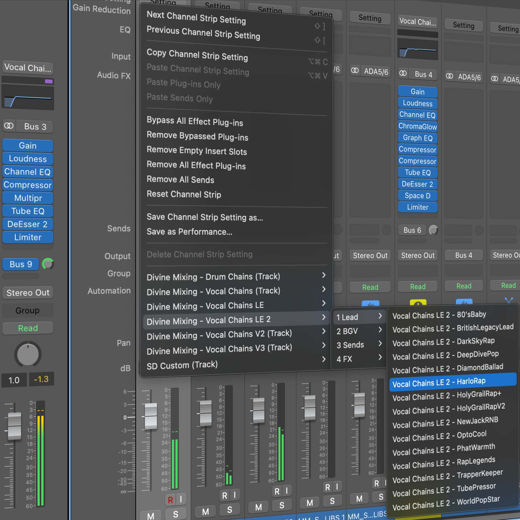Expand SD Custom (Track) submenu
520x520 pixels.
236,363
